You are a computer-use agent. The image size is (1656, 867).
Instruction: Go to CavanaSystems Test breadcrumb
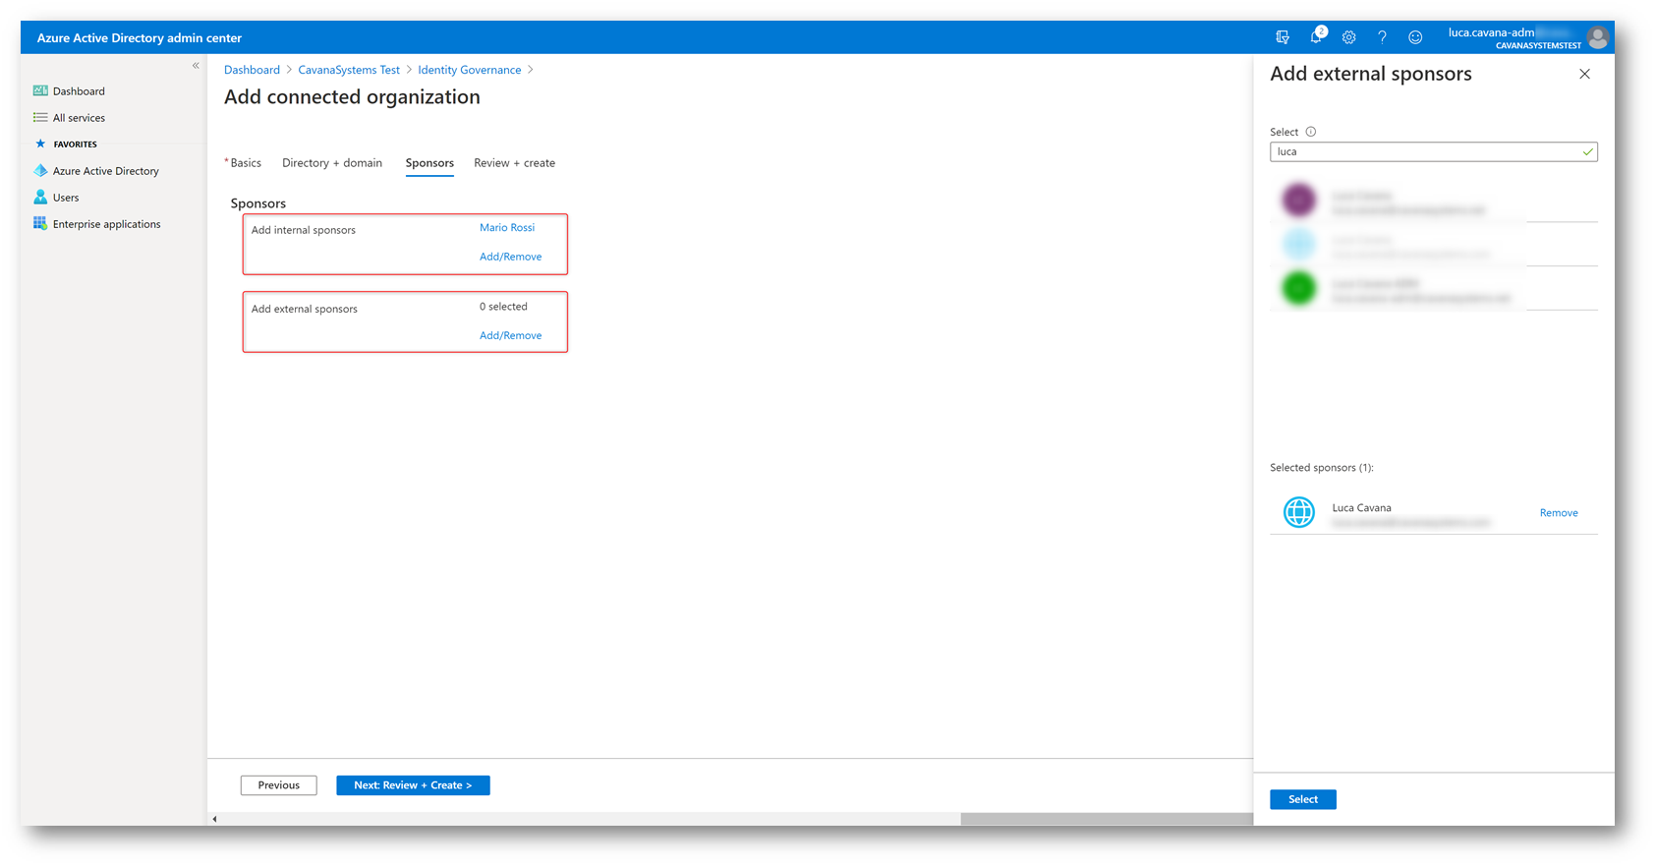pos(349,70)
